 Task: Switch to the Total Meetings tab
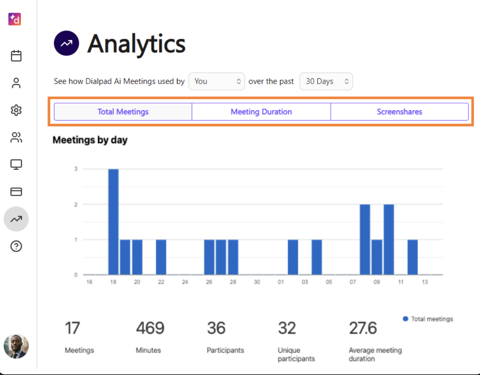123,112
